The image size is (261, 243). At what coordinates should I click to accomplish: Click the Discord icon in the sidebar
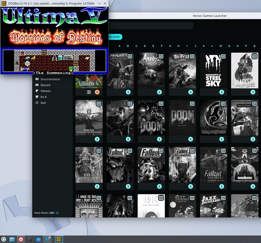37,85
